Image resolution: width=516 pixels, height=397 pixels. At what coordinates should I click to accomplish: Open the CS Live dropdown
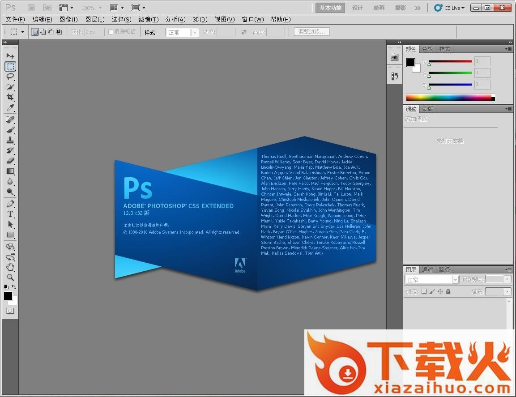(449, 8)
